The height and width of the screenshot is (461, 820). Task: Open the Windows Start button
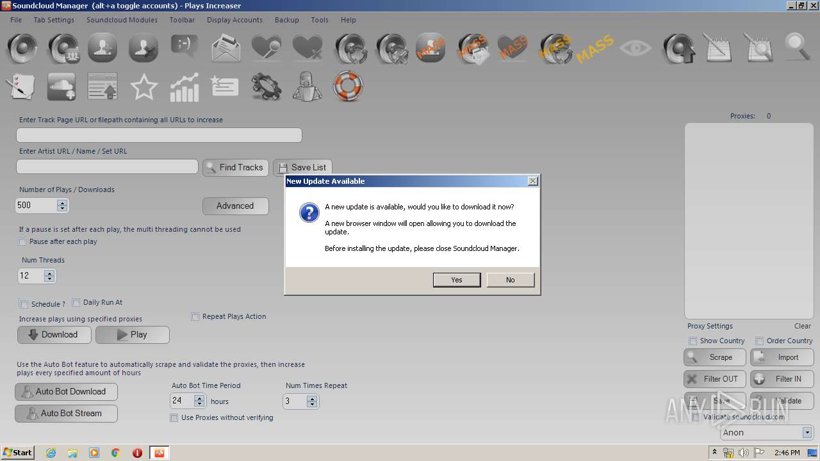(x=18, y=453)
